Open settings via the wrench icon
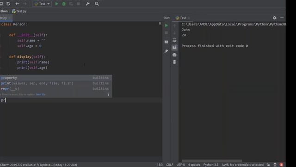 pos(87,4)
